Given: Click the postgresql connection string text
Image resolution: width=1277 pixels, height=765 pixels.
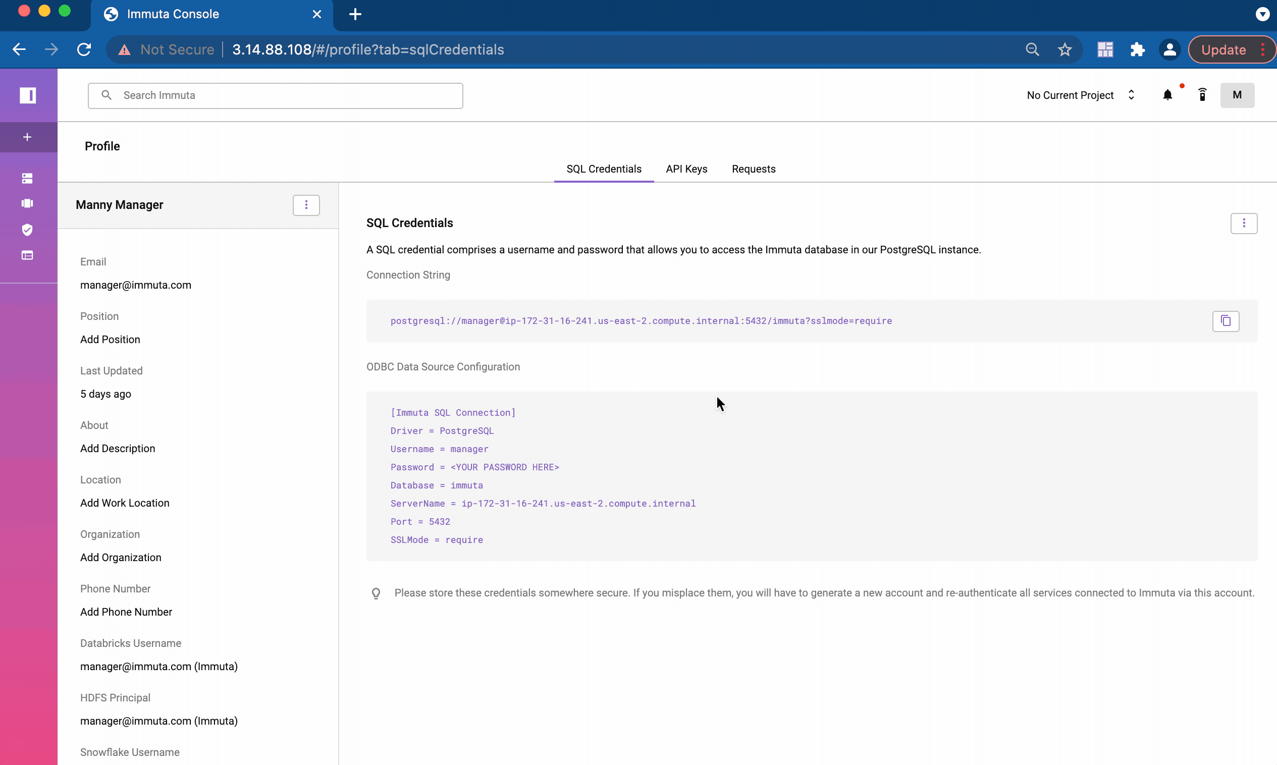Looking at the screenshot, I should 641,320.
